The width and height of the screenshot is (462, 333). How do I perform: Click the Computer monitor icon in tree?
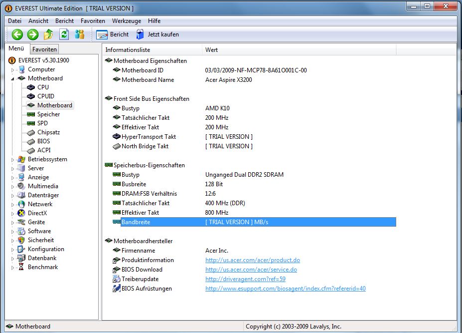click(21, 69)
